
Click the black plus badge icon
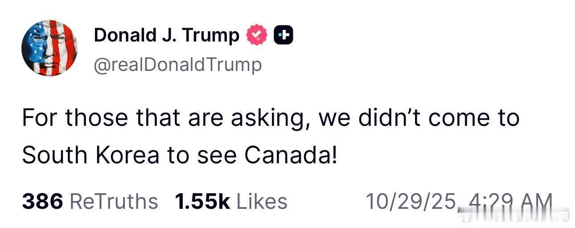tap(283, 35)
